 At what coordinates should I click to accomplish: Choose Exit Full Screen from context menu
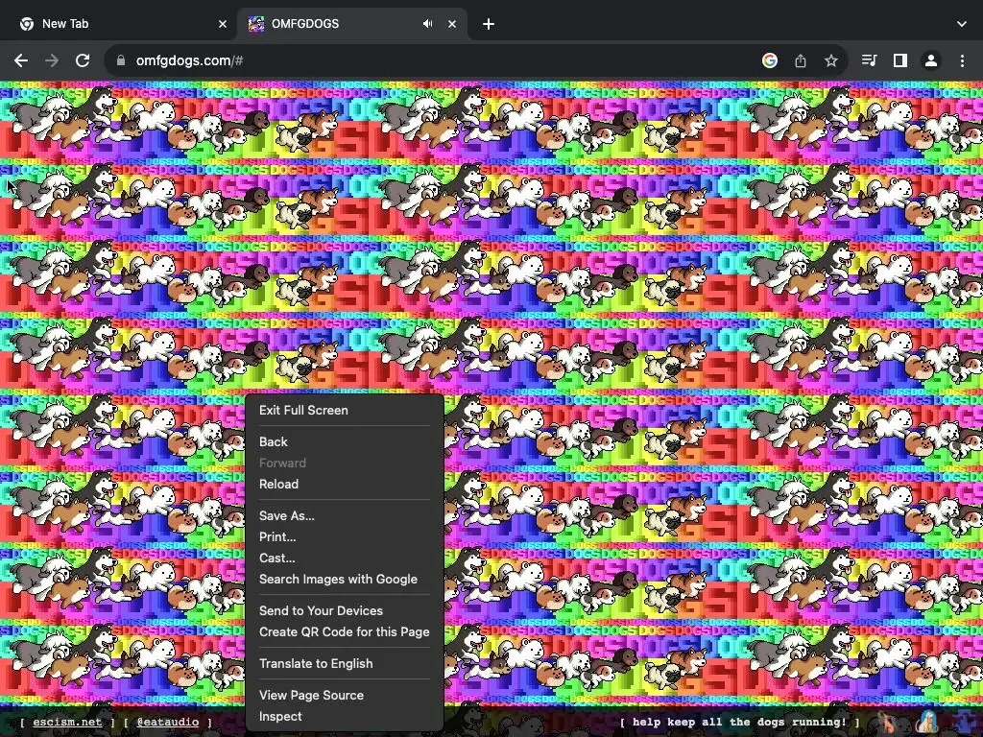click(x=345, y=410)
